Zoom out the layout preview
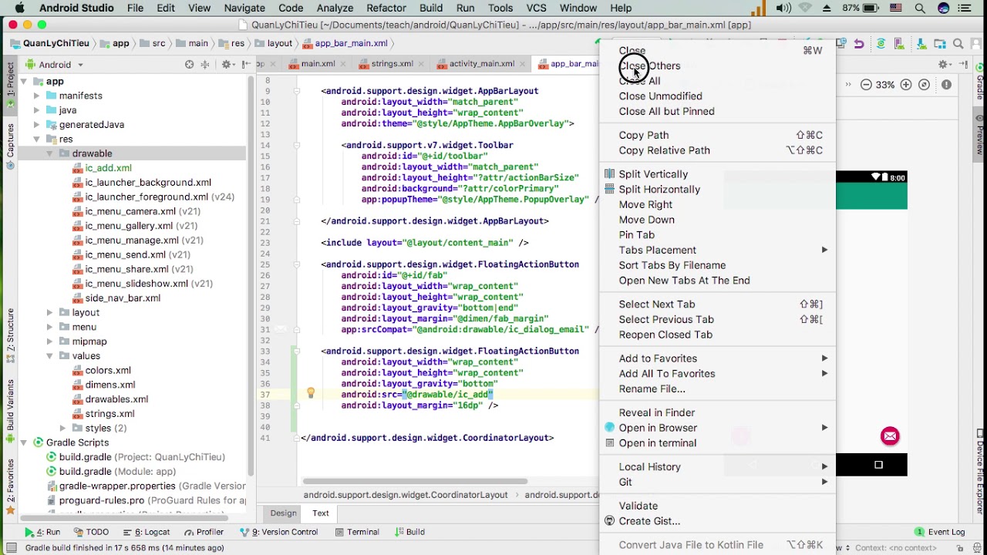Screen dimensions: 987x555 (x=866, y=85)
